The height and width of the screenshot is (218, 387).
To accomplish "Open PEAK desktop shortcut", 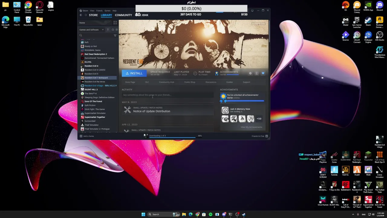I will click(x=368, y=171).
